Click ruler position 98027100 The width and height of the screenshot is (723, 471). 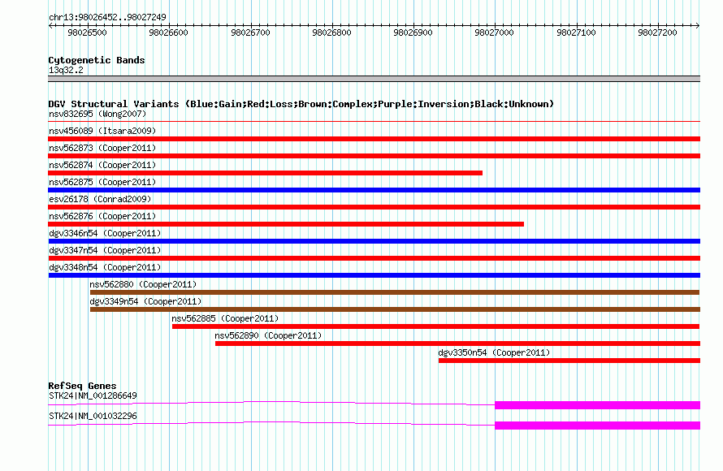(x=577, y=32)
